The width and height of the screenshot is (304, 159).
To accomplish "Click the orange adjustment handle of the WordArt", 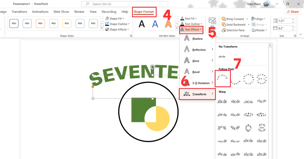I will coord(93,87).
